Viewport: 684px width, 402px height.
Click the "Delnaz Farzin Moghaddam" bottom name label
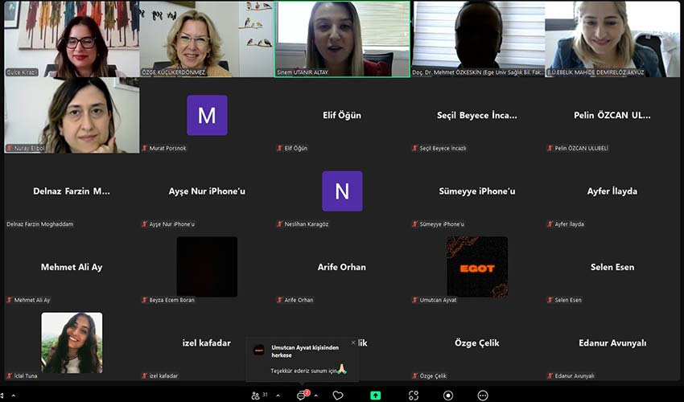click(x=39, y=224)
